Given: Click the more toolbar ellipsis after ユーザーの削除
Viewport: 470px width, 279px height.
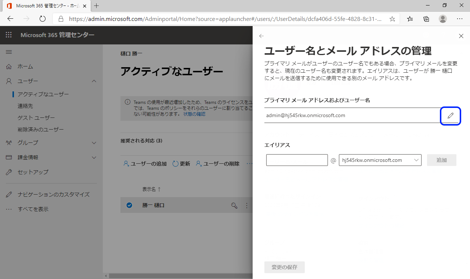Looking at the screenshot, I should tap(249, 164).
